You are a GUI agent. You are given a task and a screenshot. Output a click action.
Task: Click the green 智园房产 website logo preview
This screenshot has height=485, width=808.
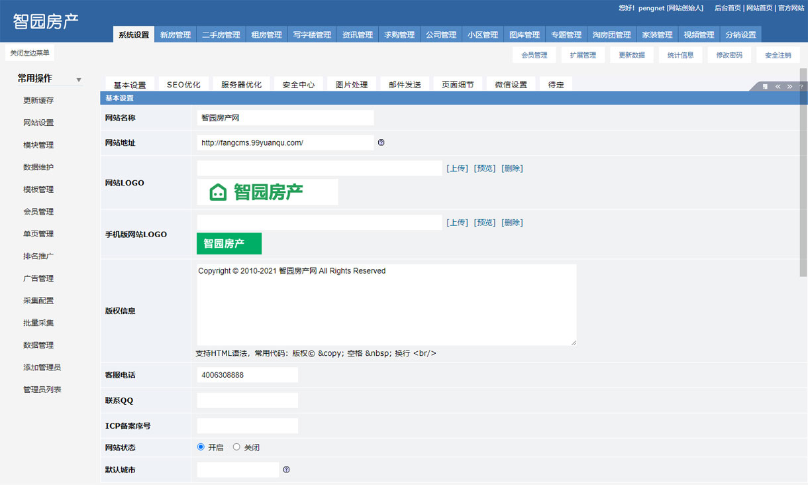[267, 192]
